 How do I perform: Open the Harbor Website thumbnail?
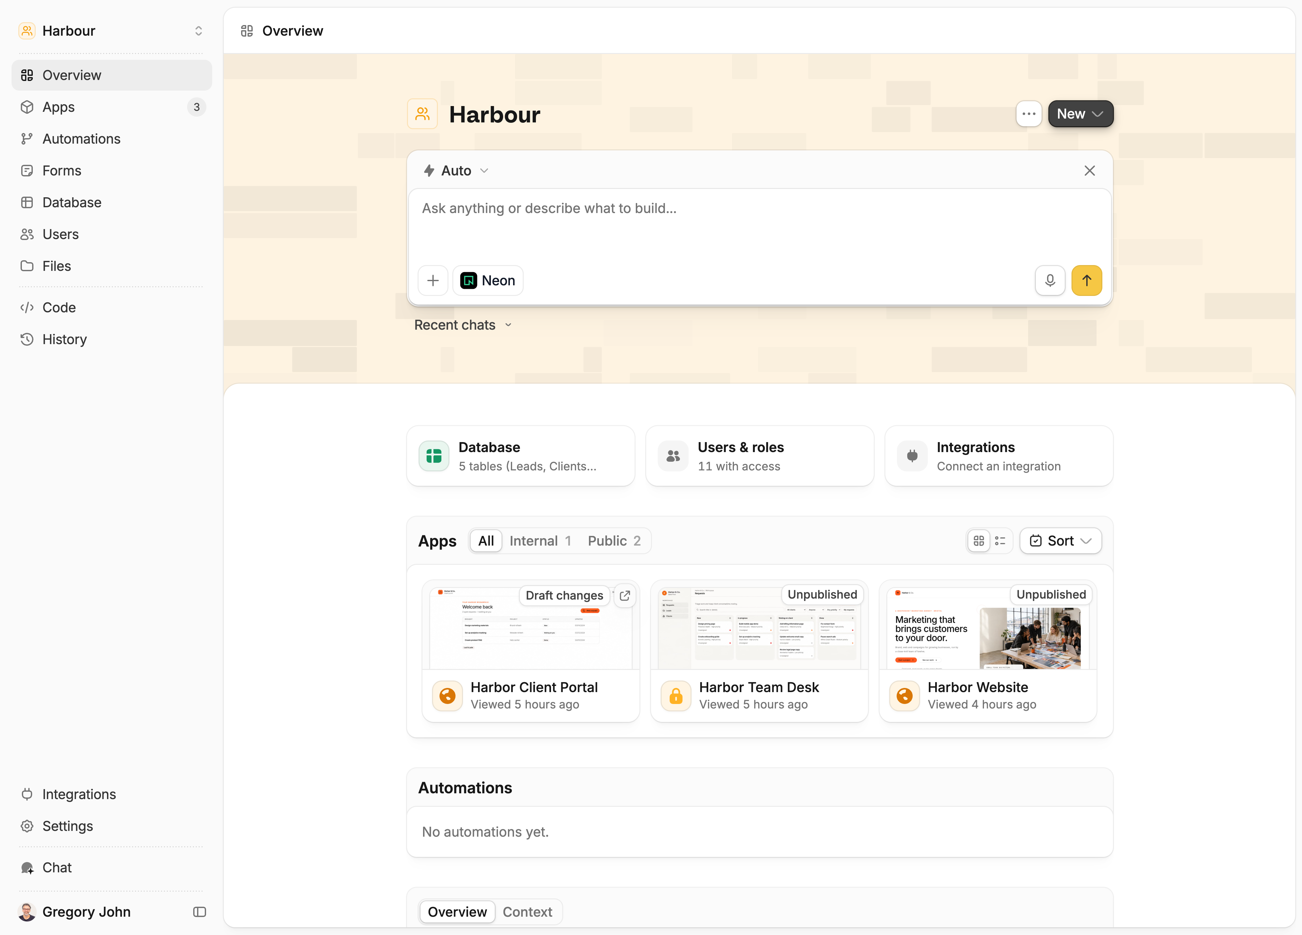pos(987,625)
